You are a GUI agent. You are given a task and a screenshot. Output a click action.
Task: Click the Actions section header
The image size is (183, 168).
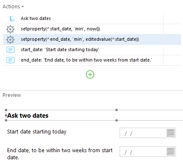point(11,7)
